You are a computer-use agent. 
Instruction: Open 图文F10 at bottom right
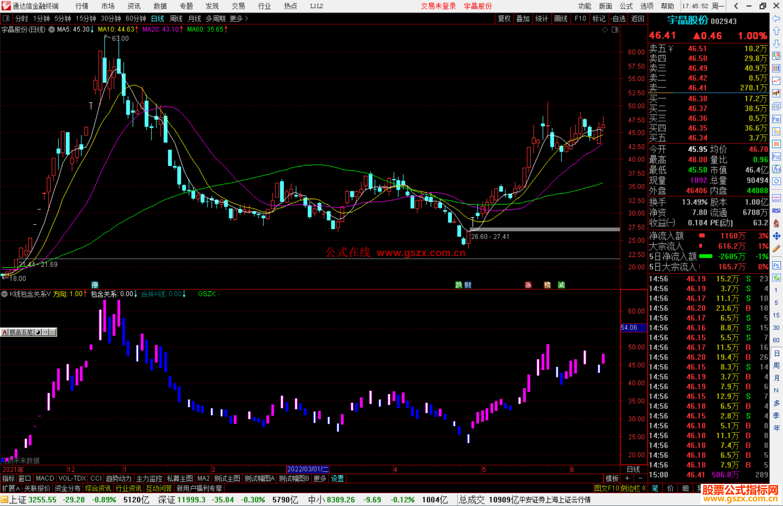[x=606, y=488]
